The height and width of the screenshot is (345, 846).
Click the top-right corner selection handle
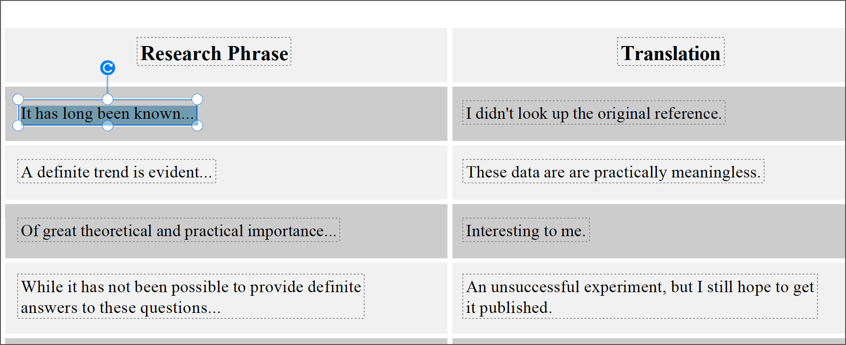[197, 99]
